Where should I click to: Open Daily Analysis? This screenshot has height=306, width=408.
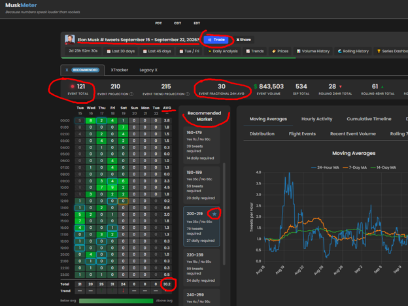point(222,51)
